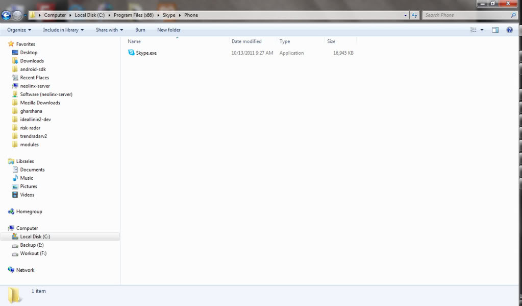522x306 pixels.
Task: Toggle the preview pane icon
Action: tap(495, 30)
